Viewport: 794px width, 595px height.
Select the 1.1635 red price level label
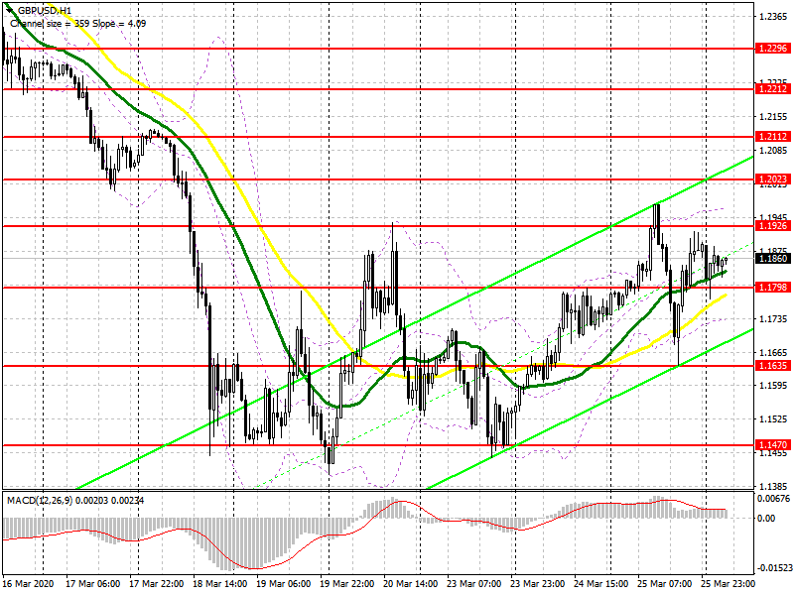tap(773, 365)
